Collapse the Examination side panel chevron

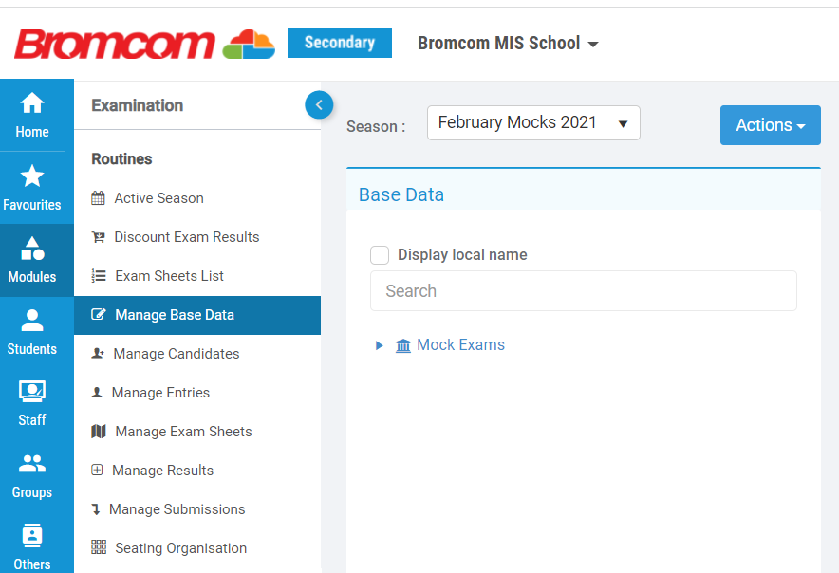319,105
